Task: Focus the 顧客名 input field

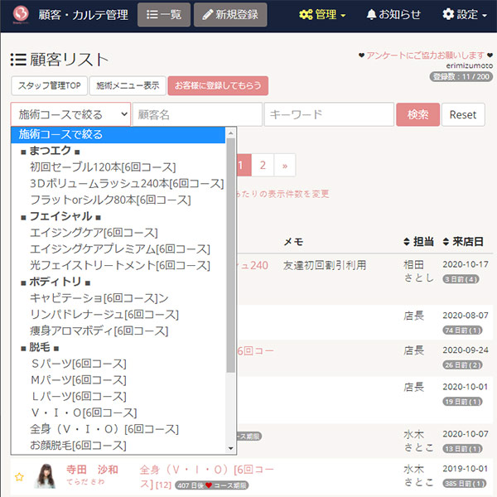Action: pos(197,114)
